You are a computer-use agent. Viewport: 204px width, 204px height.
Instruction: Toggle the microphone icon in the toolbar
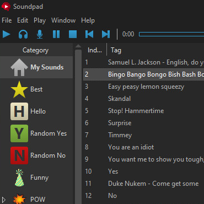(40, 34)
